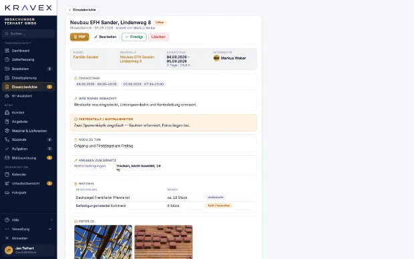Open Familie Sander customer link
The width and height of the screenshot is (414, 259).
coord(86,57)
